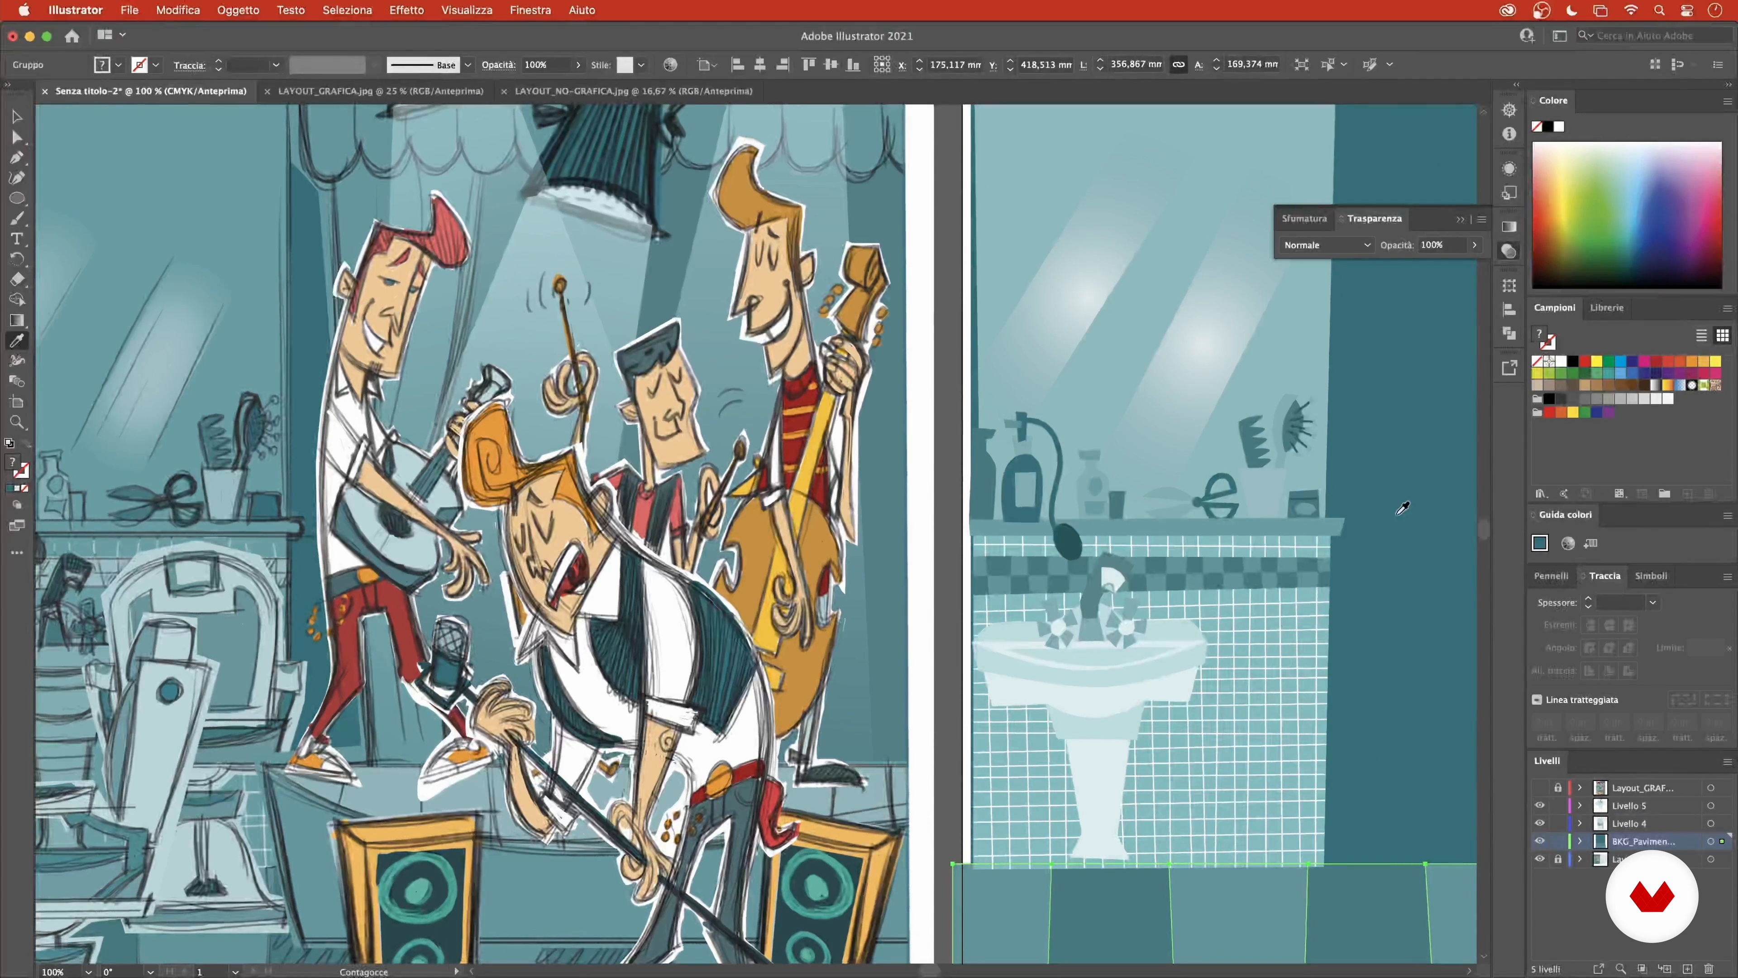This screenshot has height=978, width=1738.
Task: Click the Opacità label in control bar
Action: [498, 65]
